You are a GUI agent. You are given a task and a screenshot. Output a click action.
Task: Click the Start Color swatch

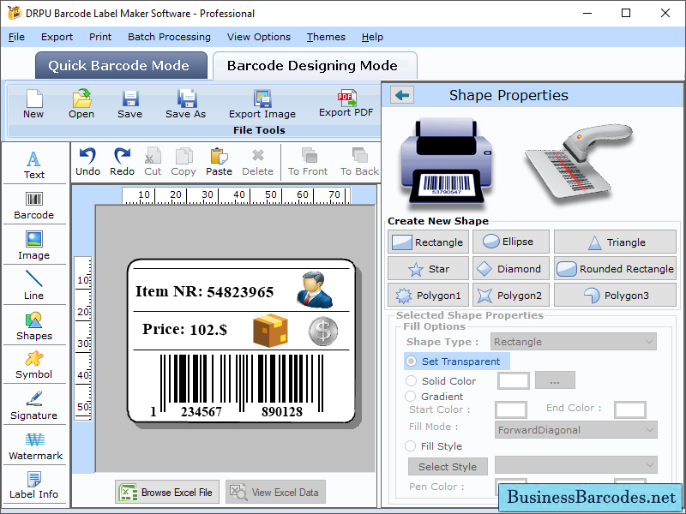(510, 410)
